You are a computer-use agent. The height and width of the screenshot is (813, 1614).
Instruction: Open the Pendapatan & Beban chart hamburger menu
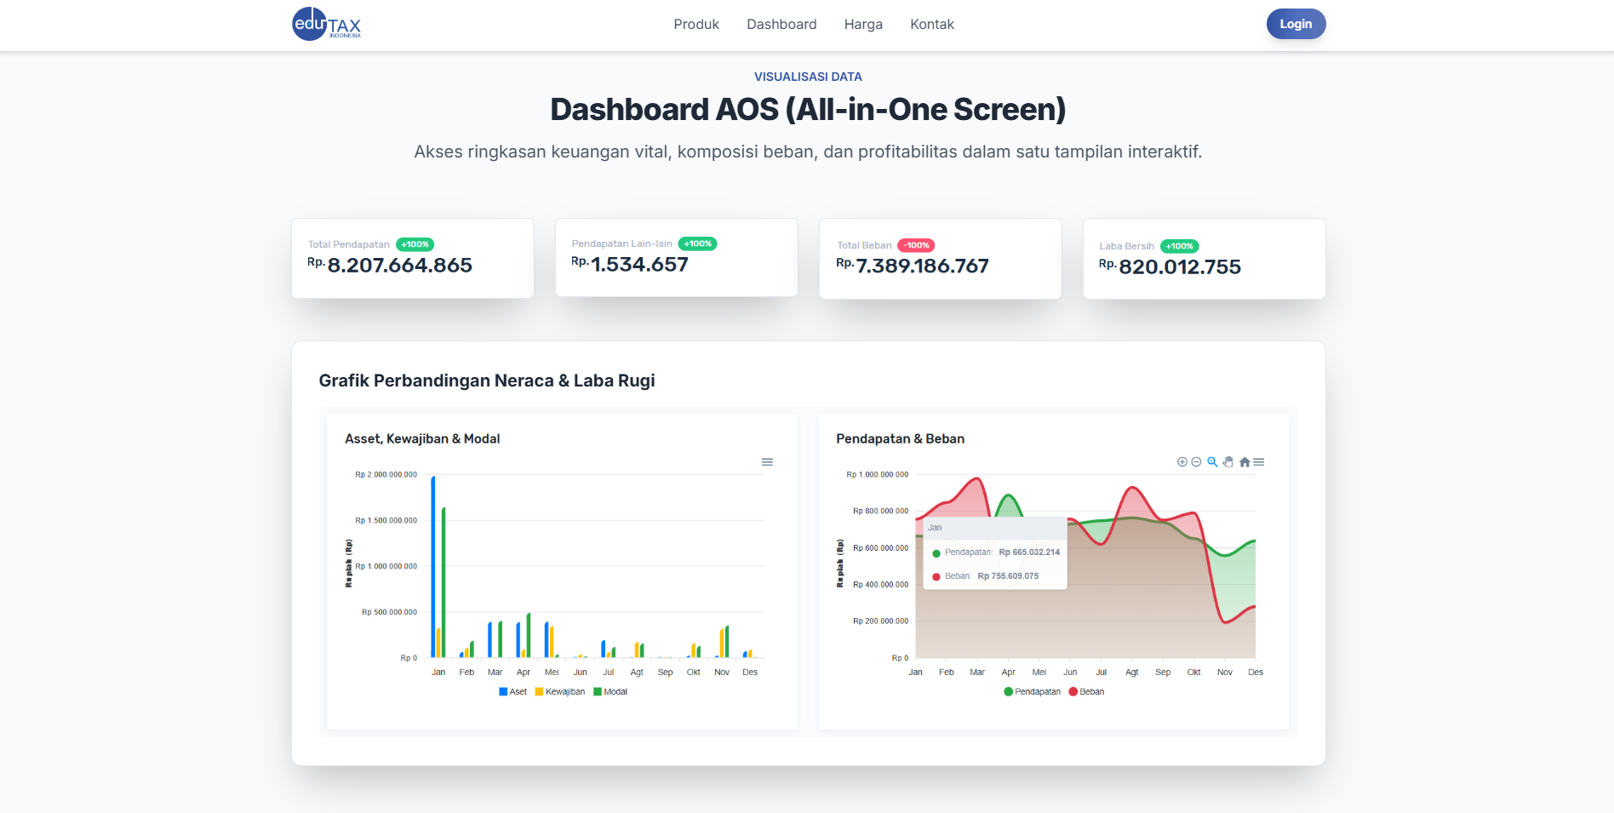pos(1259,462)
